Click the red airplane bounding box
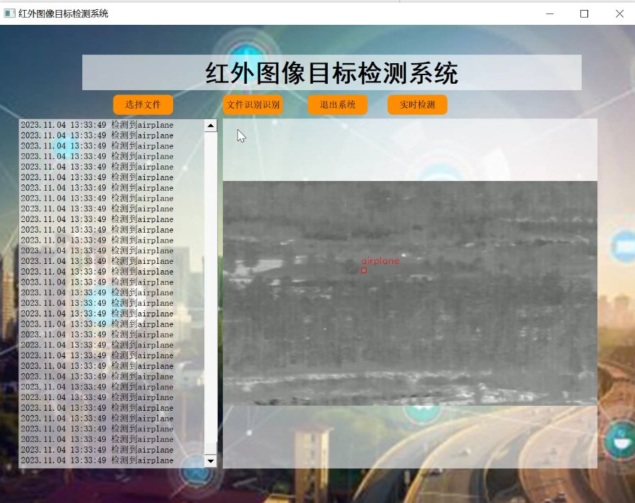This screenshot has width=635, height=503. [x=364, y=270]
